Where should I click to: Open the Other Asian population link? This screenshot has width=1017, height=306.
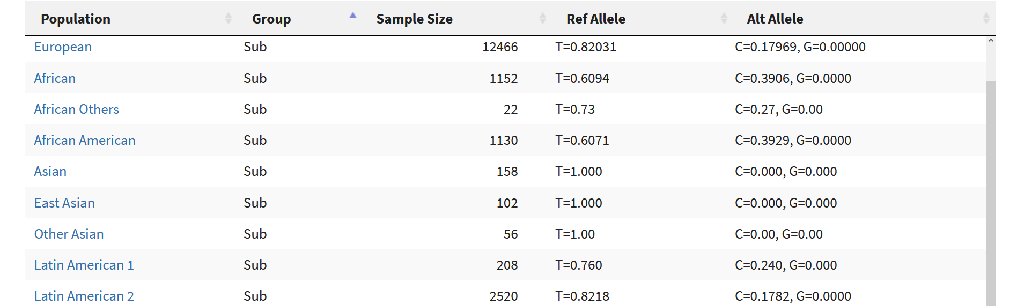[x=69, y=234]
